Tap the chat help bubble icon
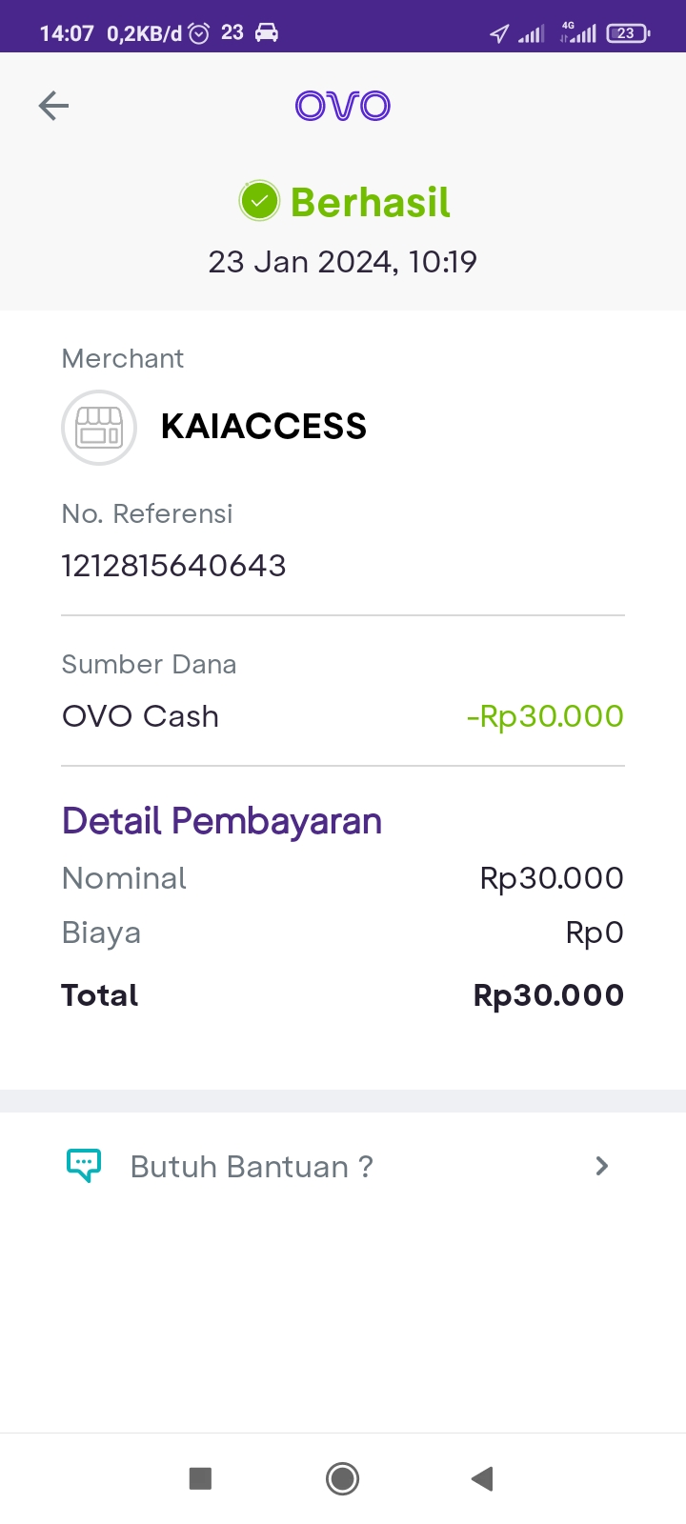The image size is (686, 1524). (x=84, y=1165)
